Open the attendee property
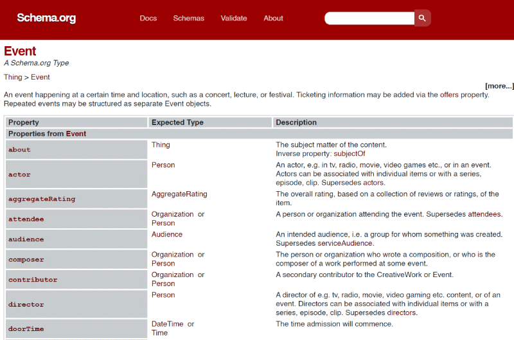 point(26,219)
